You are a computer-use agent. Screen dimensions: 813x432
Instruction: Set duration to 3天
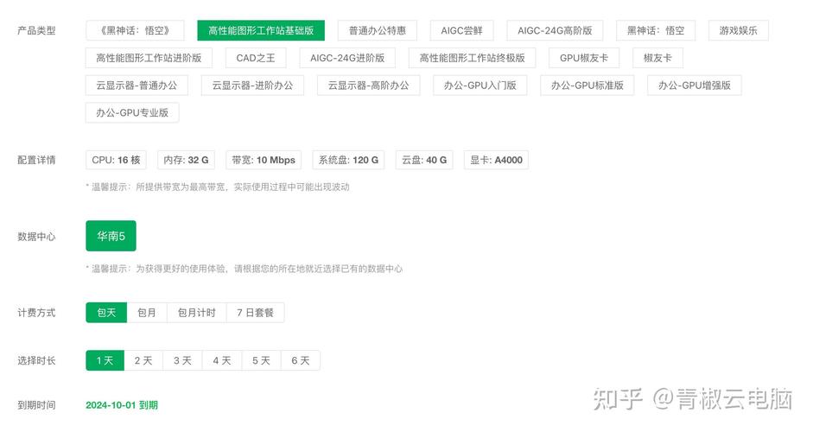(182, 360)
